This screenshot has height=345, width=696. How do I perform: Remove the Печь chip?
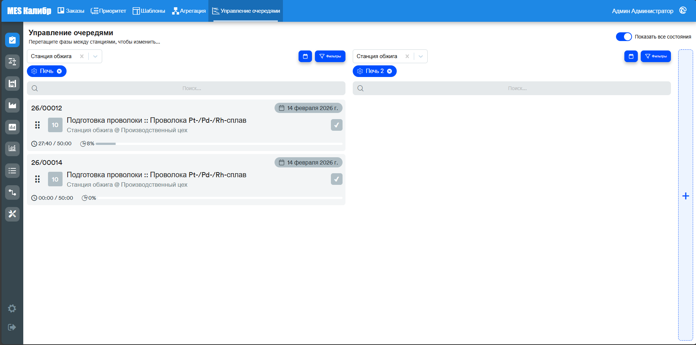click(x=59, y=71)
